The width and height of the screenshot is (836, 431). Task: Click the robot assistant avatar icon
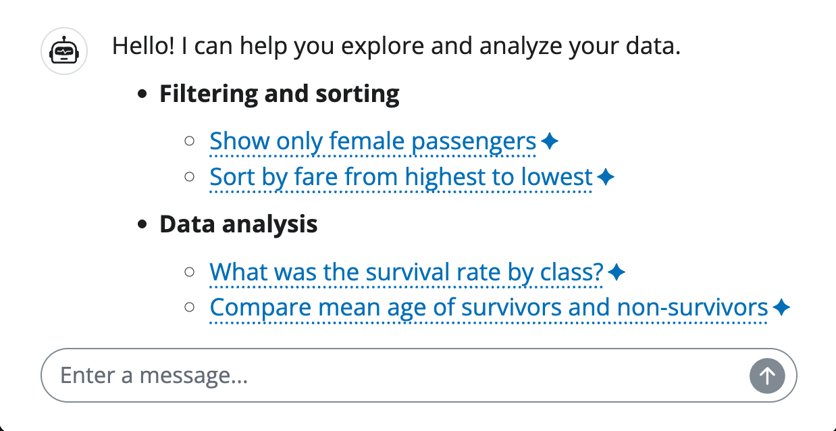point(64,51)
